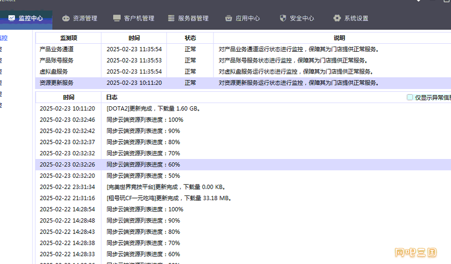Switch to 资源管理 tab

pos(80,18)
